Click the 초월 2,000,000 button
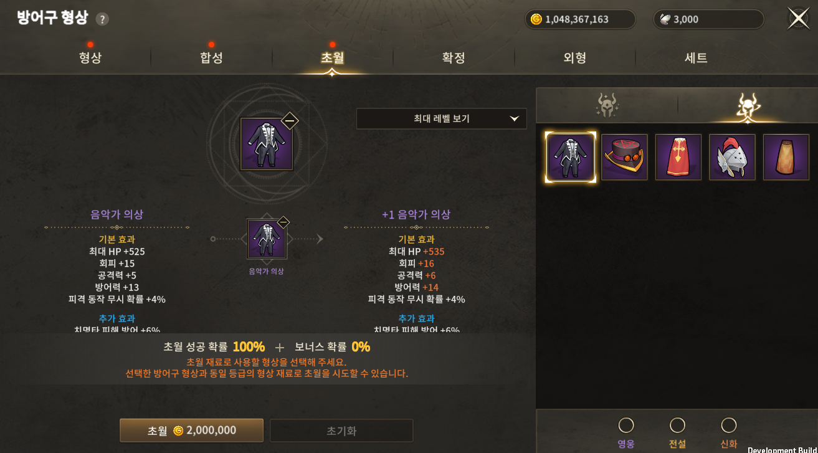 click(x=191, y=431)
